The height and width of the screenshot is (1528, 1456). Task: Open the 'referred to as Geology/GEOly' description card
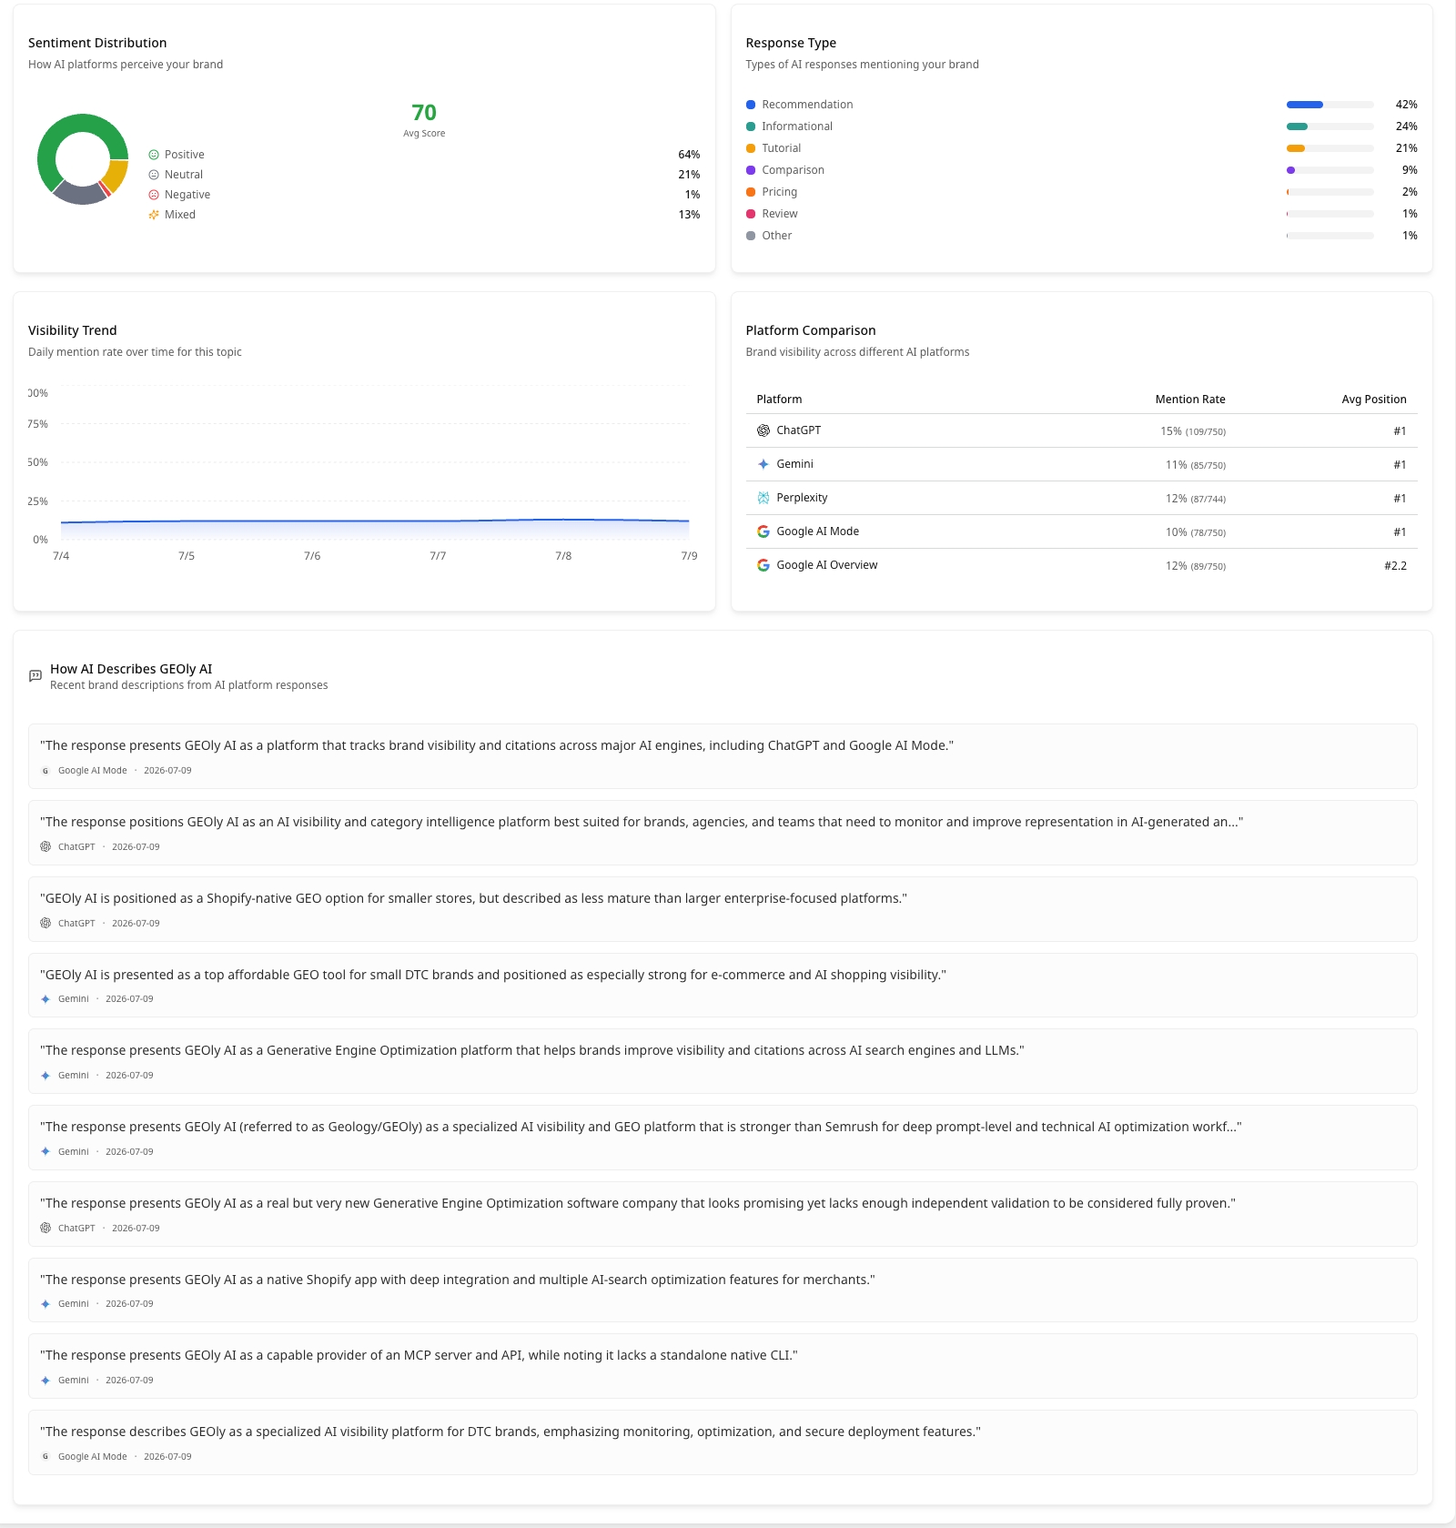723,1138
